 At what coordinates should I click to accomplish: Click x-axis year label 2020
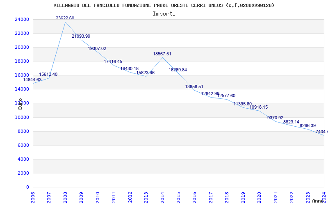point(260,197)
